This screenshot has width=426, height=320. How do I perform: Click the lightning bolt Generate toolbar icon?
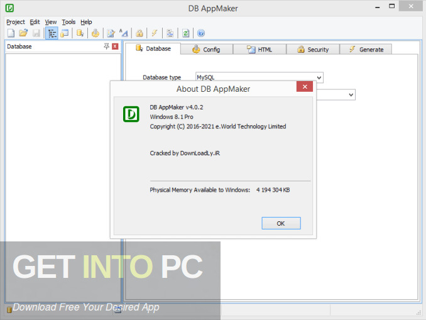[x=155, y=33]
